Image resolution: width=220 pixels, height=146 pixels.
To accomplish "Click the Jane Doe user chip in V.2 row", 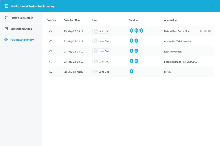I will point(101,31).
